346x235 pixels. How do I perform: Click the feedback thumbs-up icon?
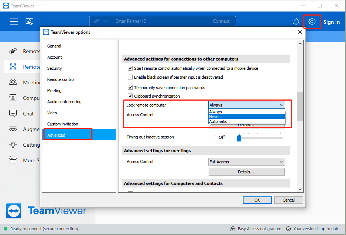pos(29,22)
